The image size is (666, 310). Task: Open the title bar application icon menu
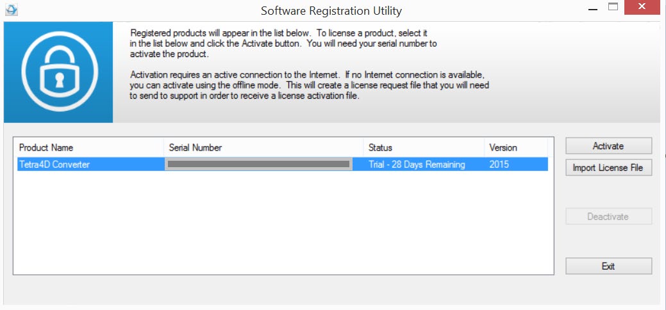12,10
